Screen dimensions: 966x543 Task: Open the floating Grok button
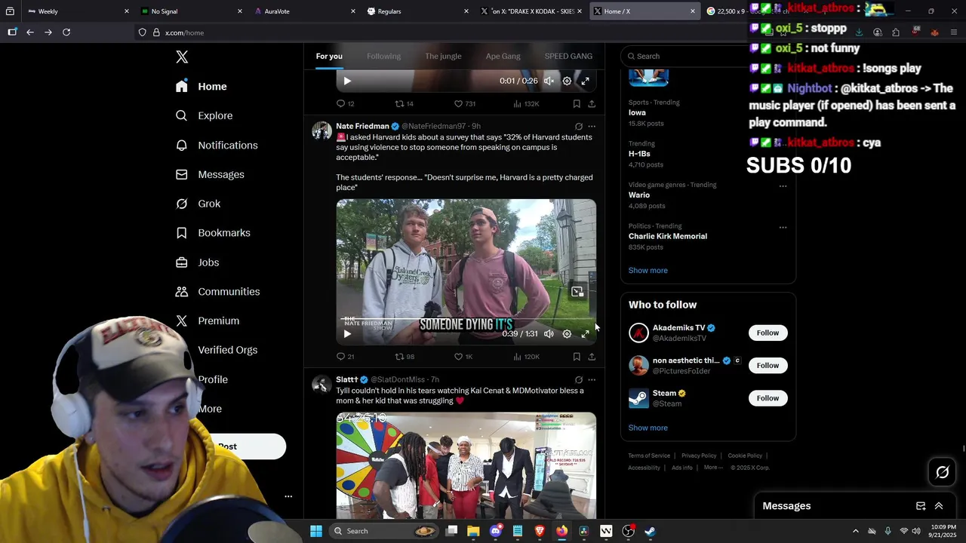[943, 473]
